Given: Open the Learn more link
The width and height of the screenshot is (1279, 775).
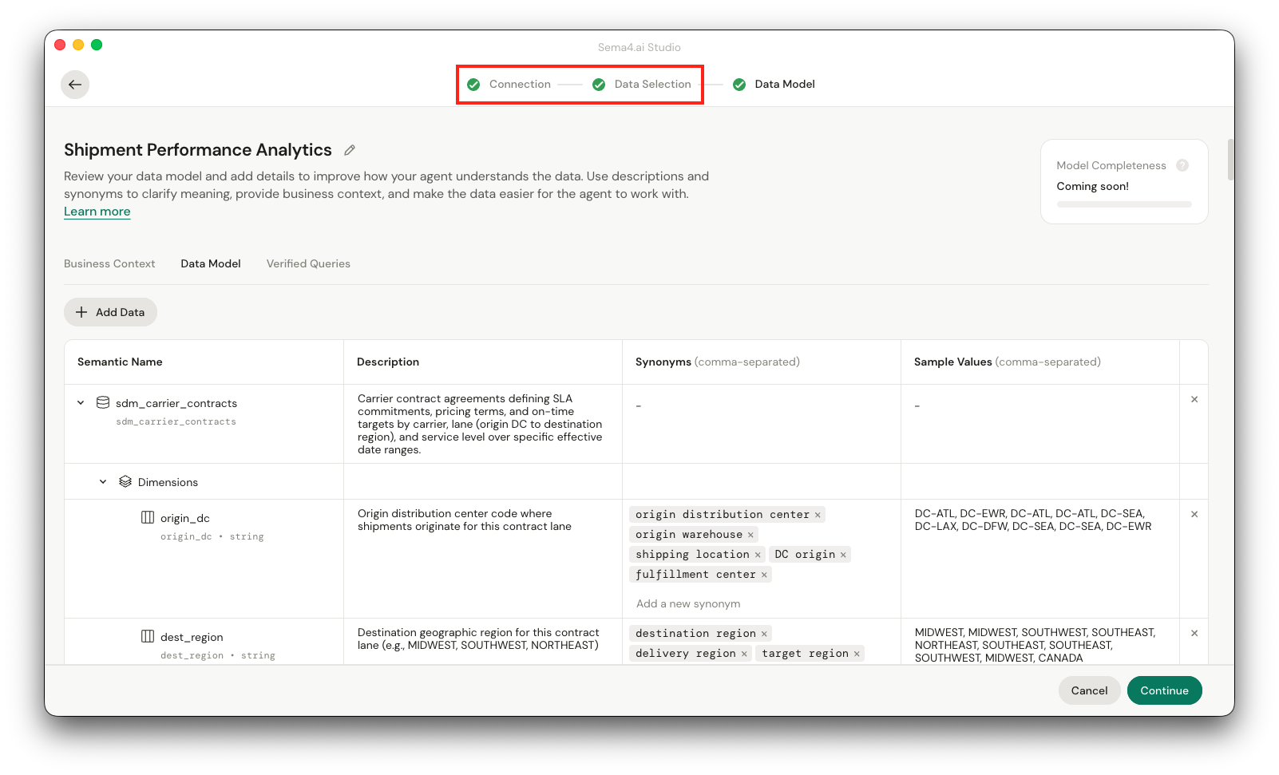Looking at the screenshot, I should tap(97, 212).
